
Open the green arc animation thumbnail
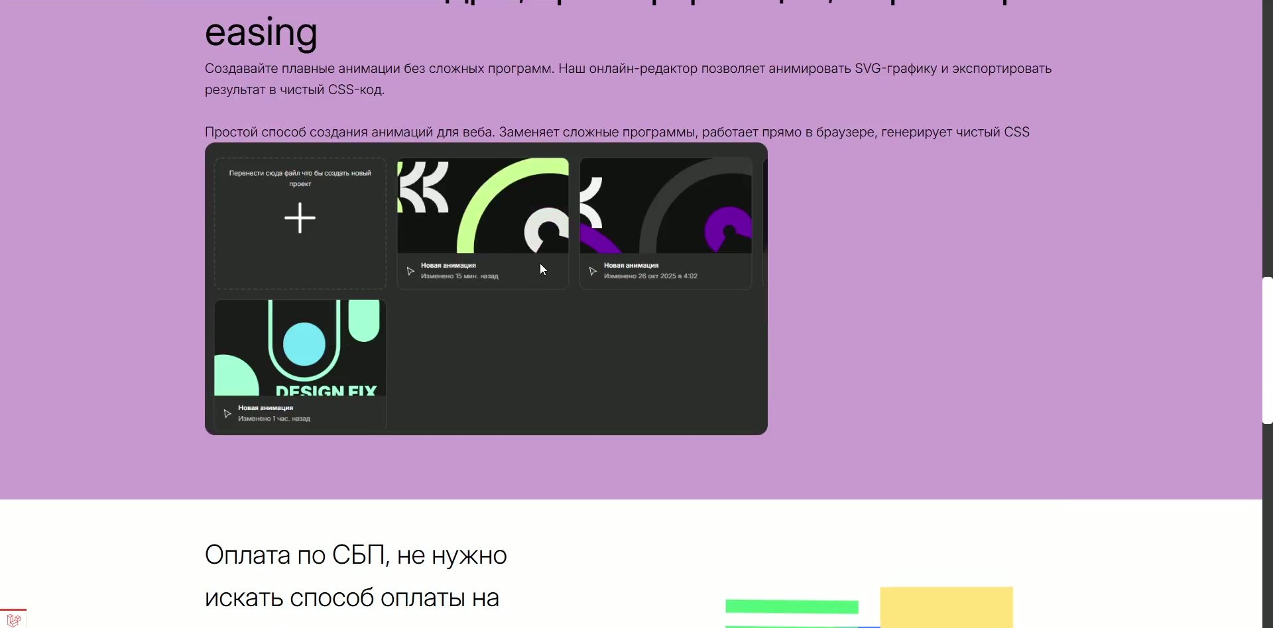point(483,205)
